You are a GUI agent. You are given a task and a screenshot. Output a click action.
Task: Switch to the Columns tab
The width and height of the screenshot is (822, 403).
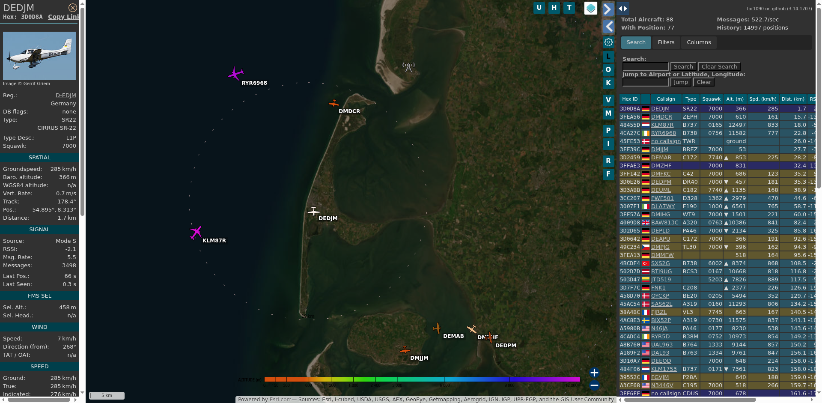699,42
